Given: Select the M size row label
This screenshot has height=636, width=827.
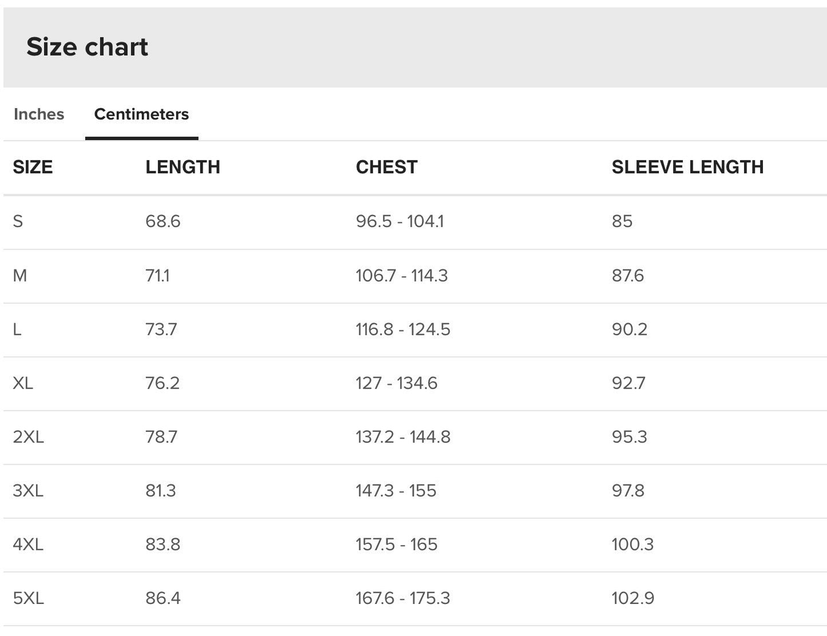Looking at the screenshot, I should [x=20, y=276].
